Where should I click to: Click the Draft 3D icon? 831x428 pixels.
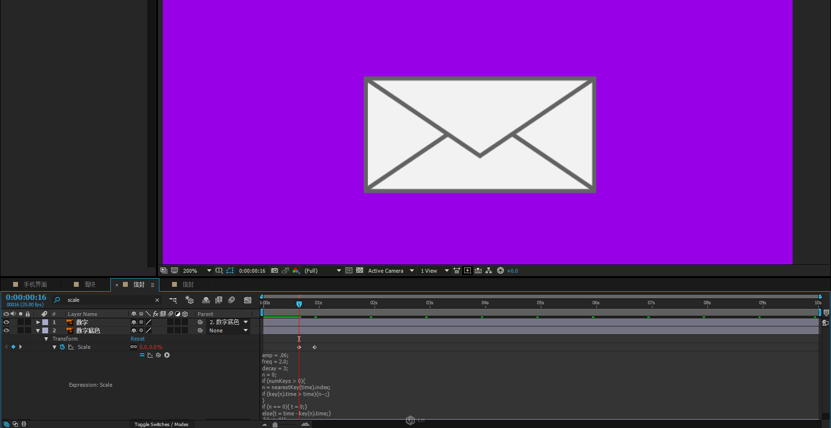190,300
